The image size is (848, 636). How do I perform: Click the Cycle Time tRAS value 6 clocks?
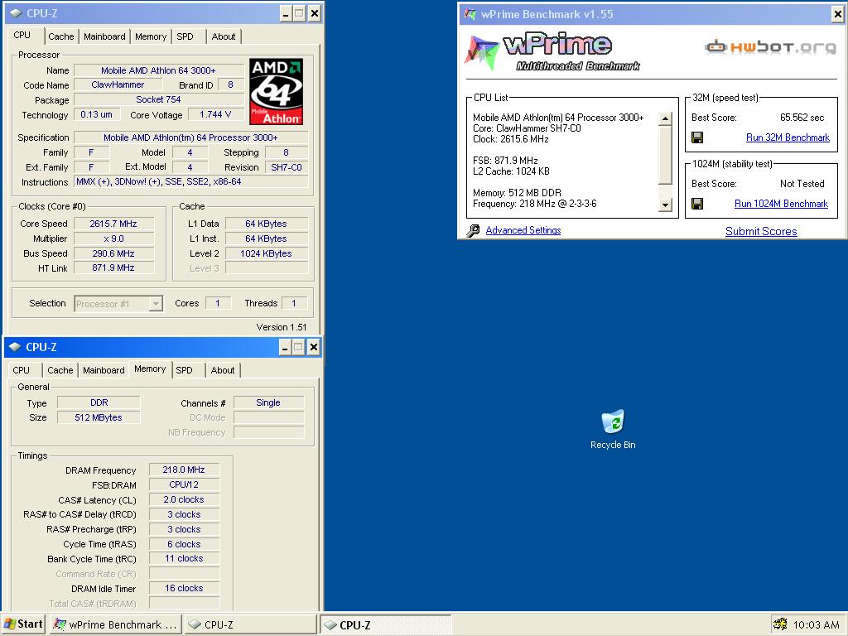(184, 544)
